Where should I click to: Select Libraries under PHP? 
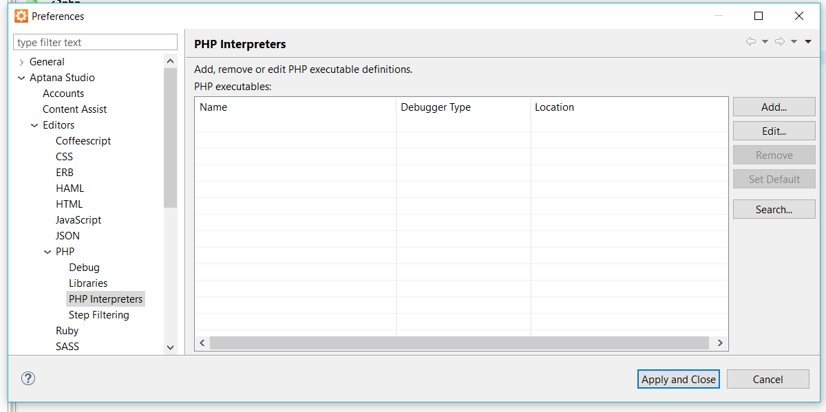click(x=88, y=283)
